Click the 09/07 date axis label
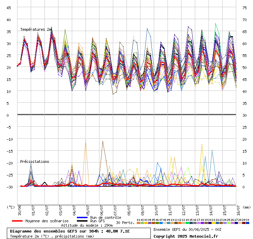Screen dimensions: 253x239 point(143,210)
